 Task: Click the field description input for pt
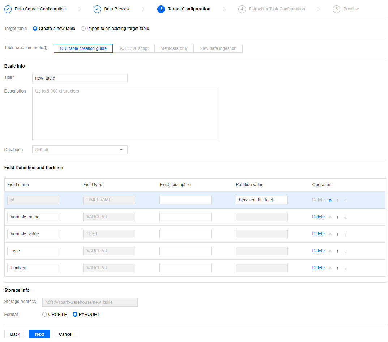(x=186, y=200)
